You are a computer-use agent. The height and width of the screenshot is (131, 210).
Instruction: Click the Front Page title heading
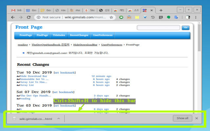(x=29, y=27)
